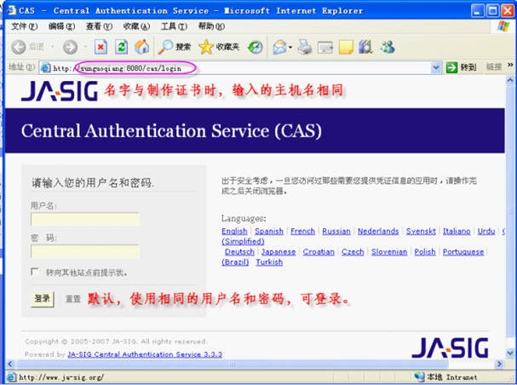Image resolution: width=517 pixels, height=385 pixels.
Task: Select the Slovenian language link
Action: click(x=389, y=252)
